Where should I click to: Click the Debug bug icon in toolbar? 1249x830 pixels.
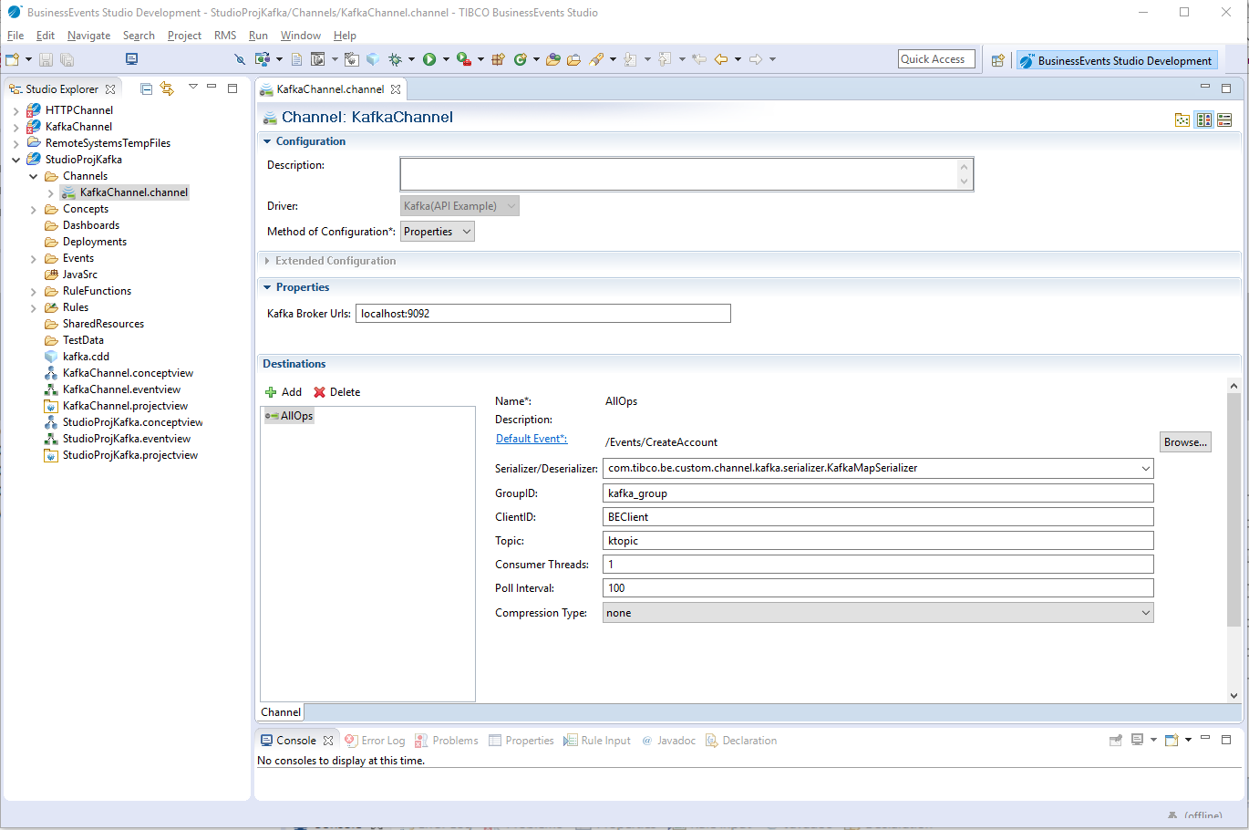point(395,59)
